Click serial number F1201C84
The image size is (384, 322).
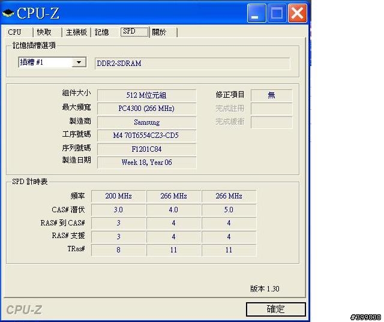coord(146,149)
